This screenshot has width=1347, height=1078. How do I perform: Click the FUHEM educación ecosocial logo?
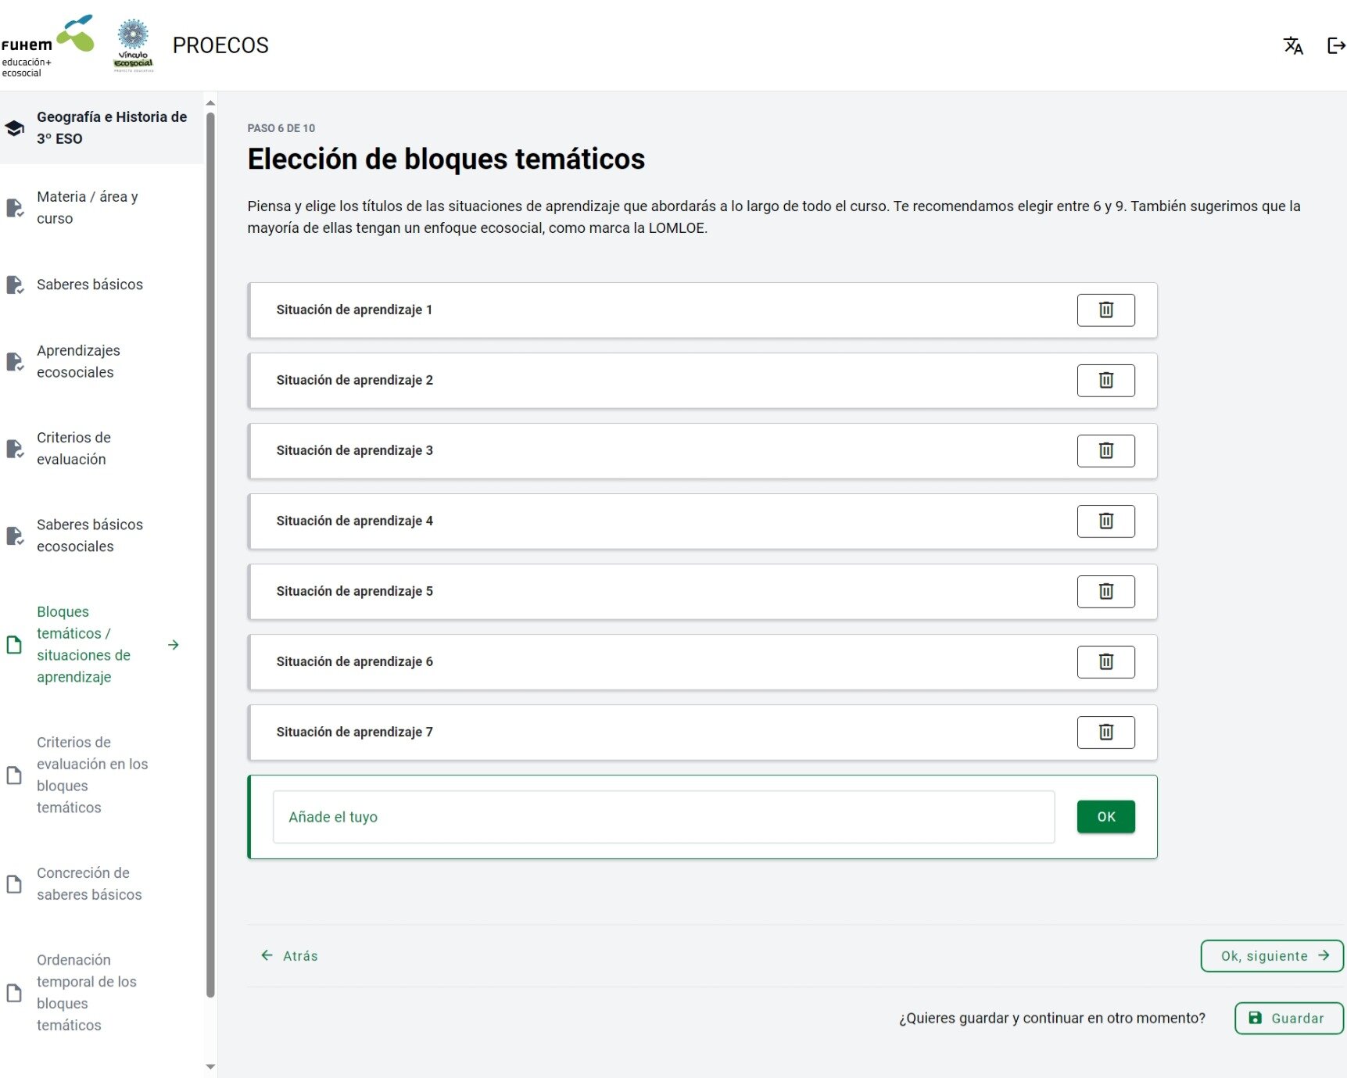tap(47, 45)
